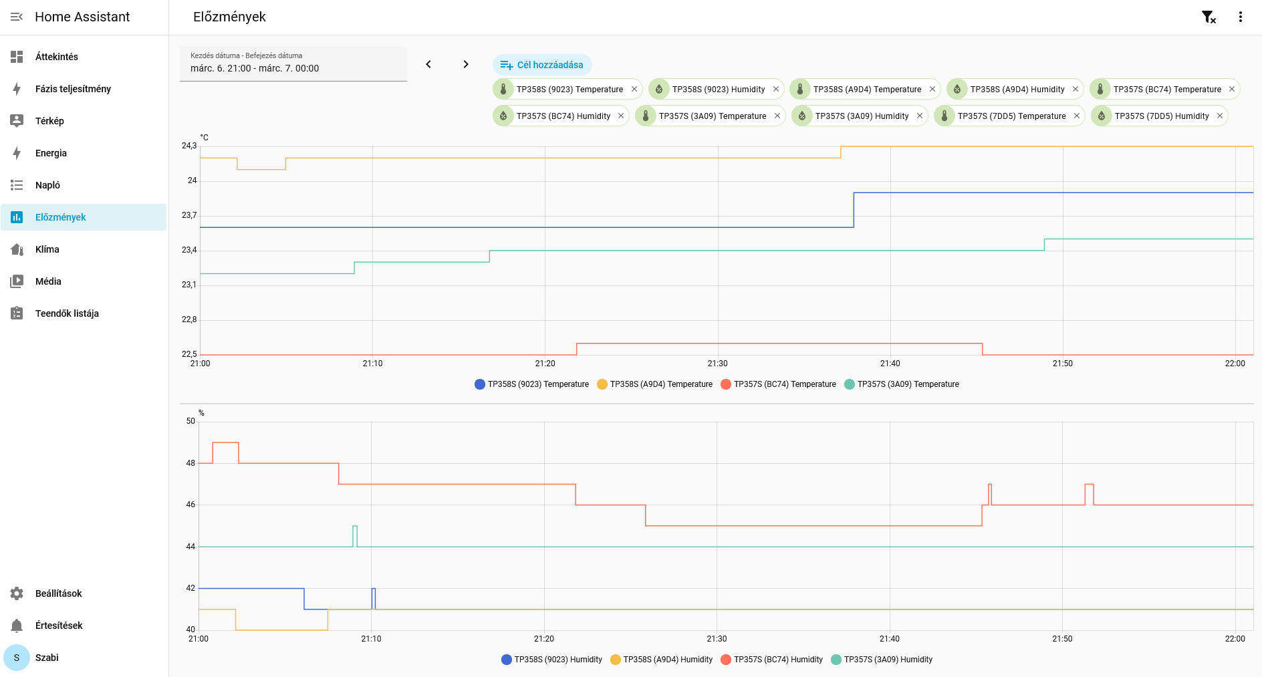Go to the next date range
The image size is (1262, 677).
(466, 64)
